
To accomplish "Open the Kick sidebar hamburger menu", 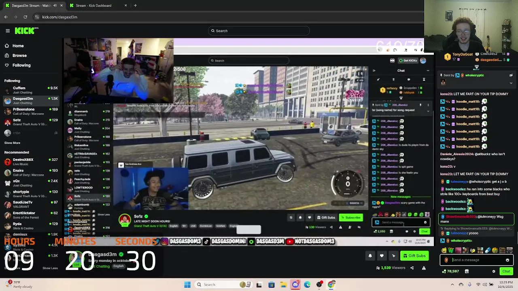I will coord(8,31).
